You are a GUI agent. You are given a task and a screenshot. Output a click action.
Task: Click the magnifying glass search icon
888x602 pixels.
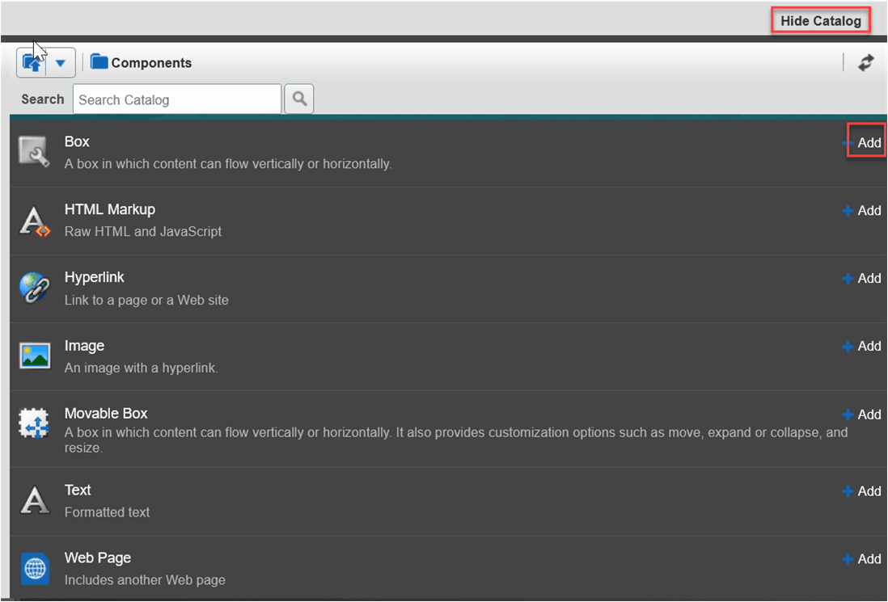point(298,99)
